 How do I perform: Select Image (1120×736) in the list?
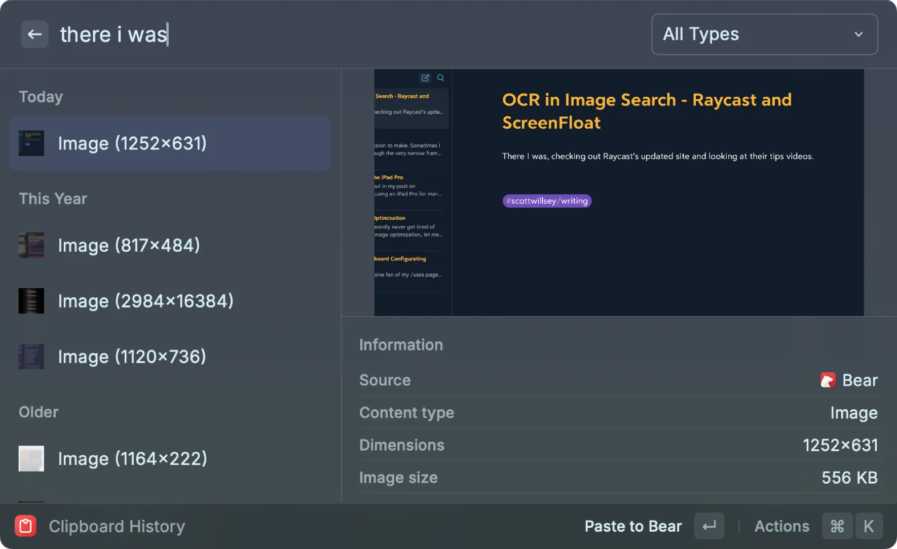(132, 356)
